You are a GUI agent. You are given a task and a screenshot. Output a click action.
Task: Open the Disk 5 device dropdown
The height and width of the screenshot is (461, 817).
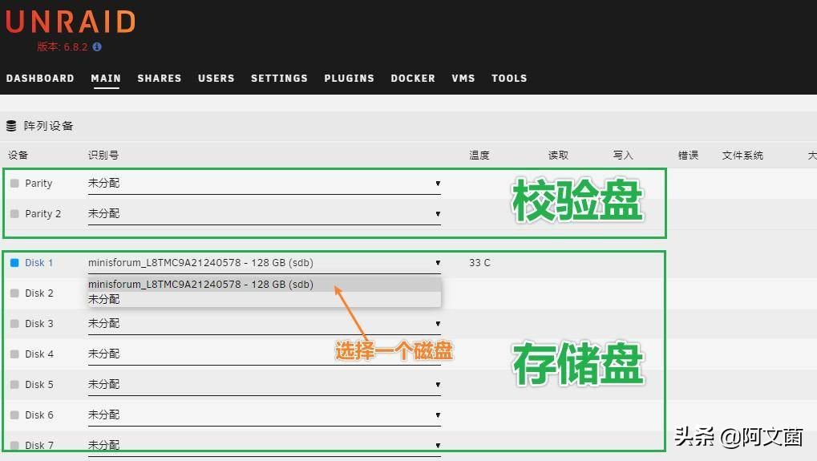[x=264, y=384]
